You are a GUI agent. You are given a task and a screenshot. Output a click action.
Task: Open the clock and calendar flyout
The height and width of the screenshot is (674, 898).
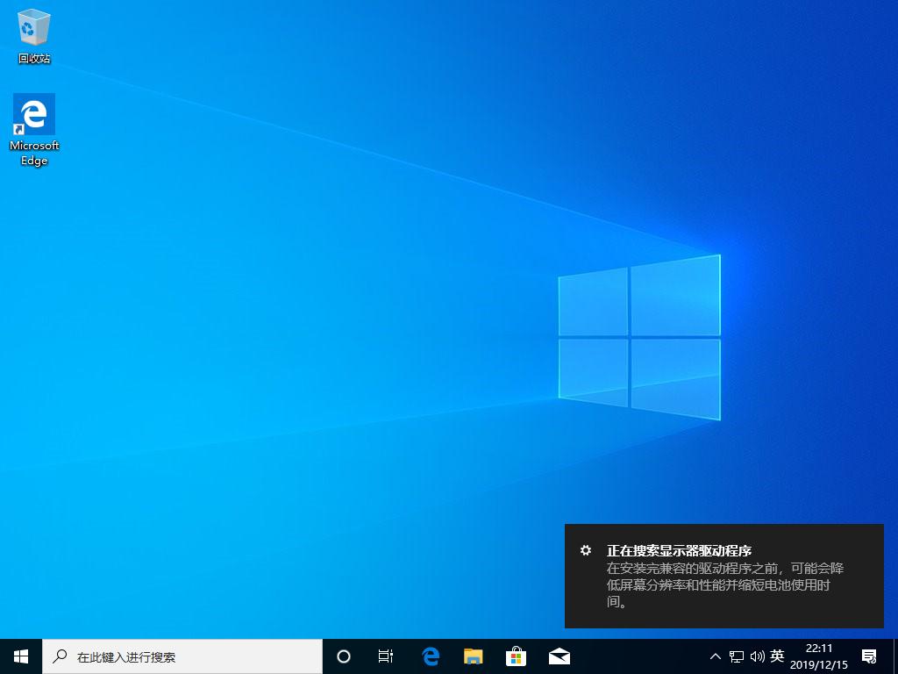[821, 656]
